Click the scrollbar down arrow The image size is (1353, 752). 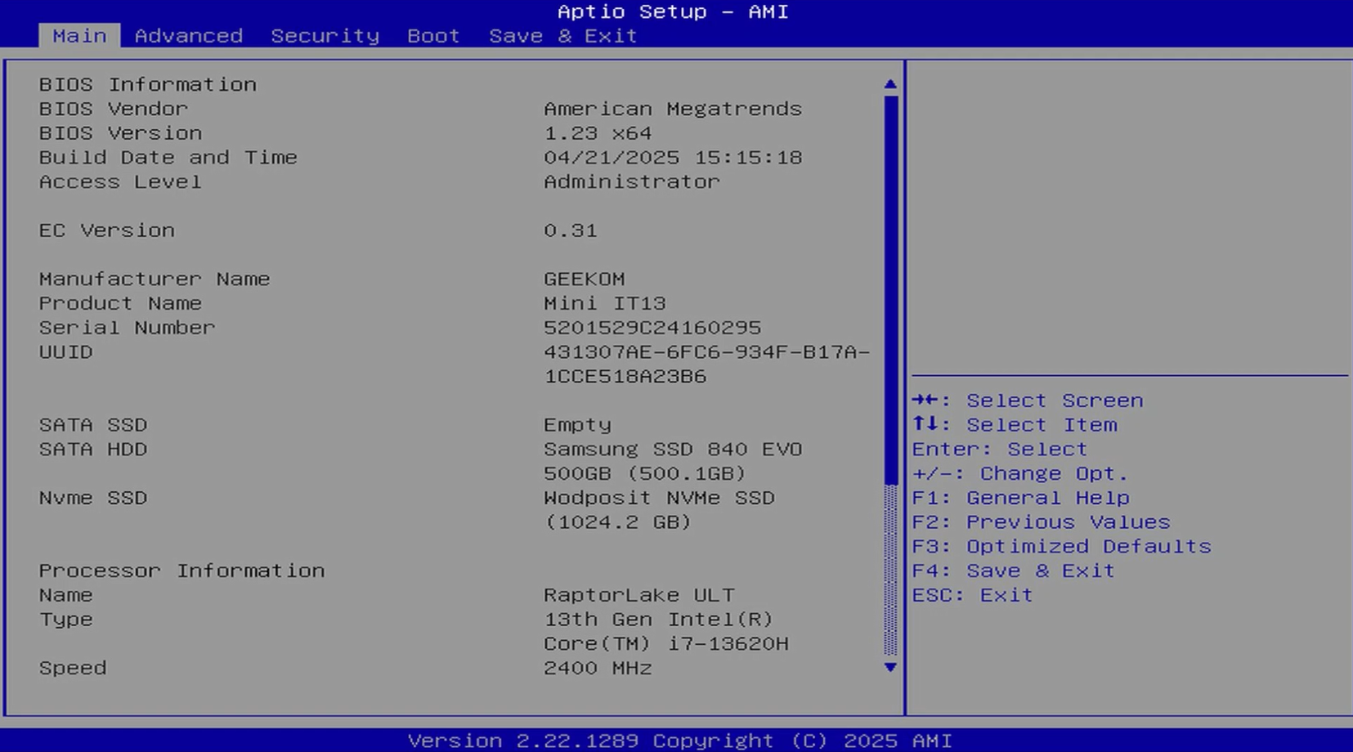click(x=890, y=668)
